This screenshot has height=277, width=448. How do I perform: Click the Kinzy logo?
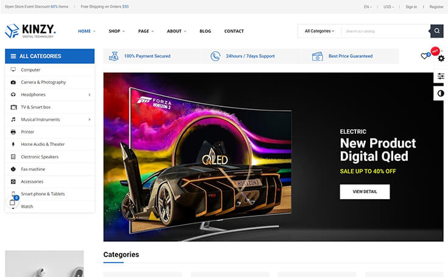tap(30, 31)
